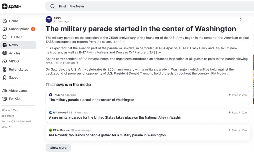Click the Roller skates sidebar icon
The height and width of the screenshot is (152, 254).
tap(4, 69)
